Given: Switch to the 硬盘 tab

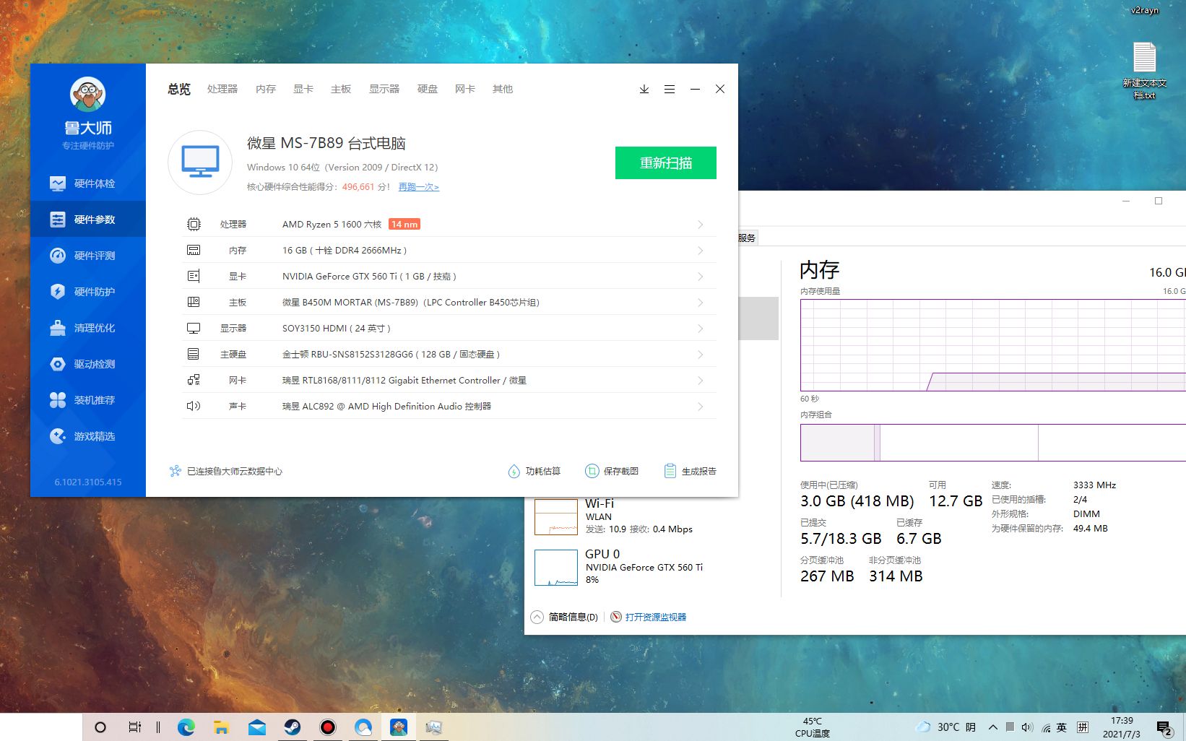Looking at the screenshot, I should 428,89.
